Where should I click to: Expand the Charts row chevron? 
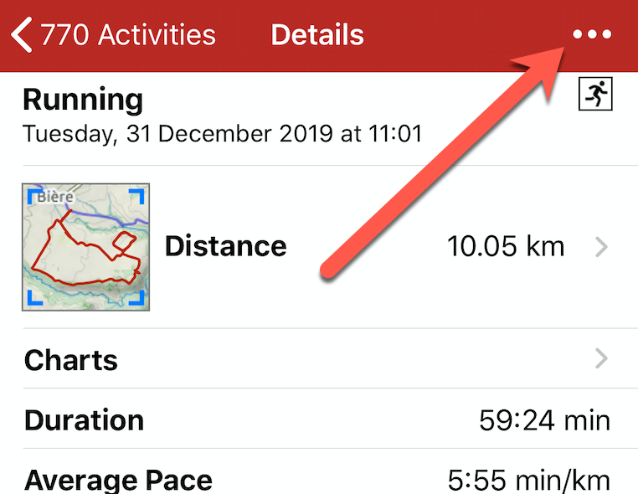coord(601,358)
